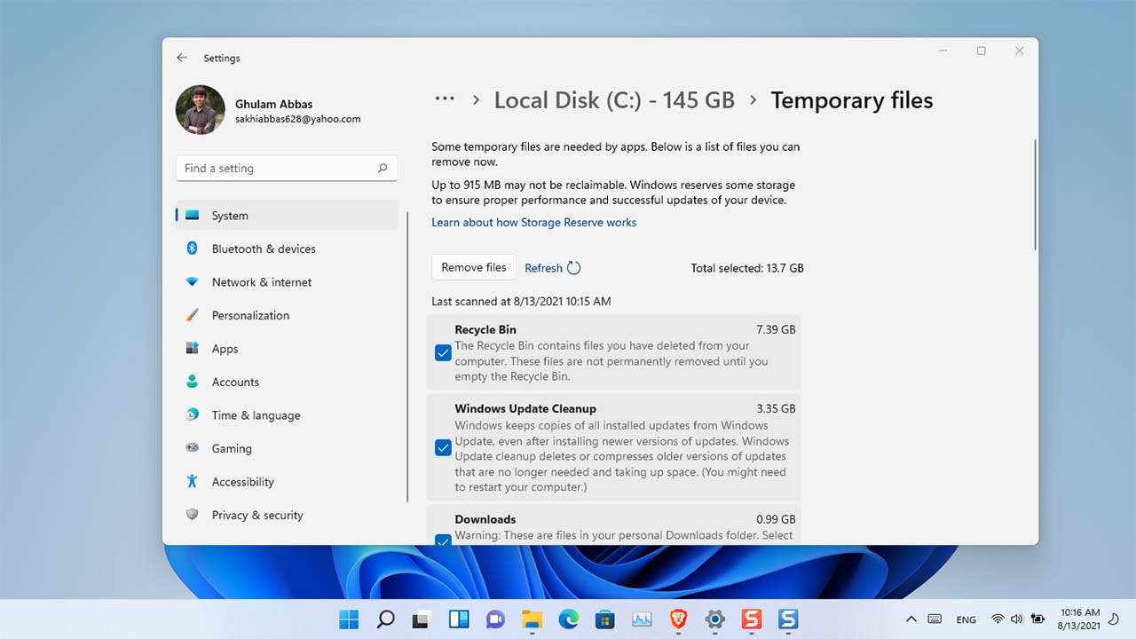The image size is (1136, 639).
Task: Click the profile picture thumbnail
Action: click(201, 110)
